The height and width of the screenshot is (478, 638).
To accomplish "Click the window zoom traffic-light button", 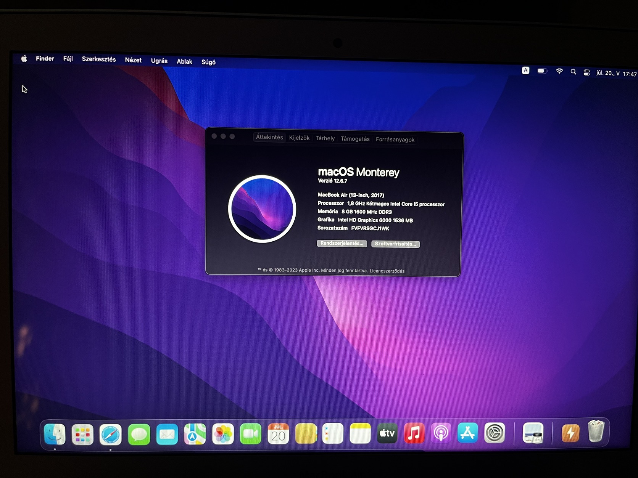I will [232, 136].
